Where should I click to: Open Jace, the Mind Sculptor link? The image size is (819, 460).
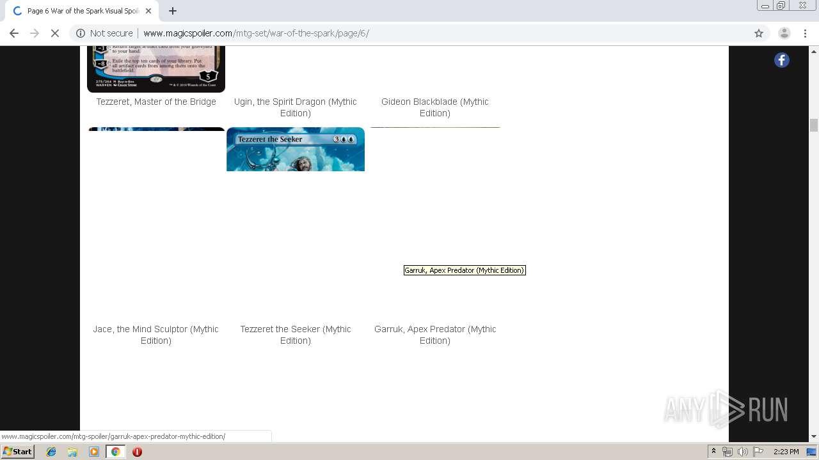point(156,335)
